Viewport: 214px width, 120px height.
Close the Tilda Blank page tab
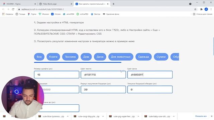pos(71,4)
